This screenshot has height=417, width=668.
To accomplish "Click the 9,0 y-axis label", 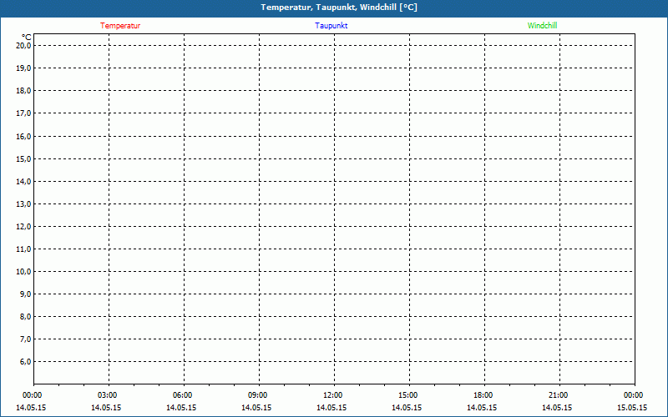I will [x=25, y=294].
